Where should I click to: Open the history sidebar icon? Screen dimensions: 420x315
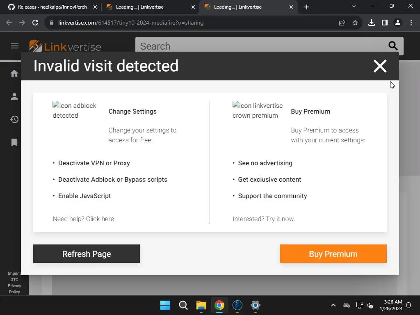click(x=14, y=119)
